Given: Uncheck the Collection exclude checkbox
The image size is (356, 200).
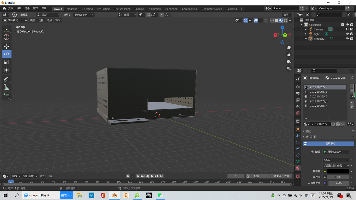Looking at the screenshot, I should pos(342,25).
